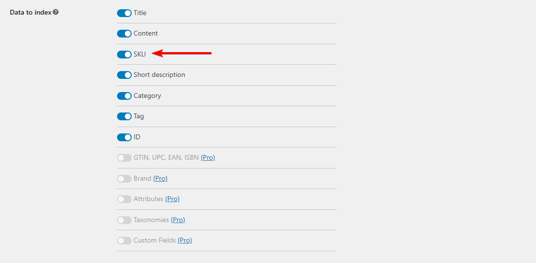Disable the Content indexing toggle
The width and height of the screenshot is (536, 263).
click(124, 34)
